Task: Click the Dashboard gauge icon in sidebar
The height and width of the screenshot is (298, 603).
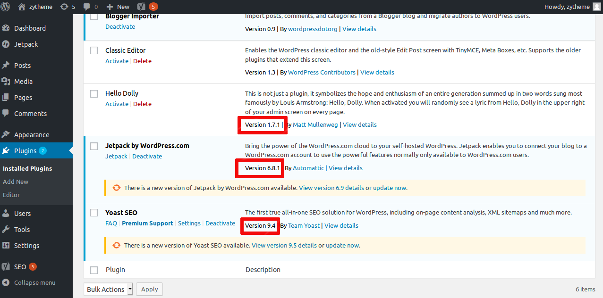Action: (x=6, y=28)
